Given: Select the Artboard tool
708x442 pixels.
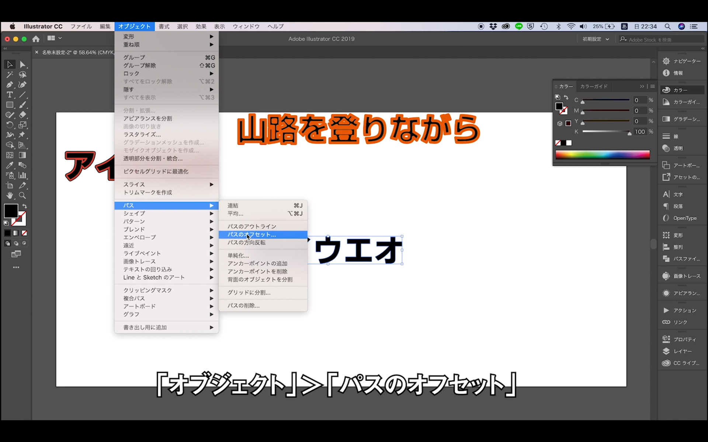Looking at the screenshot, I should (x=10, y=185).
